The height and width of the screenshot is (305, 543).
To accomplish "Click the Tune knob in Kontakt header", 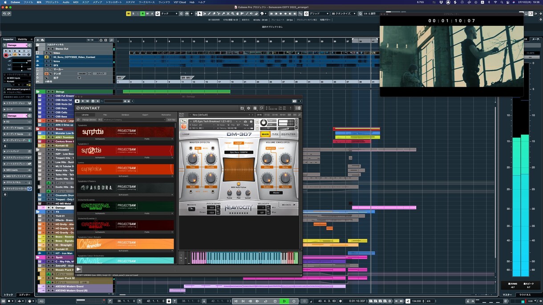I will (264, 123).
